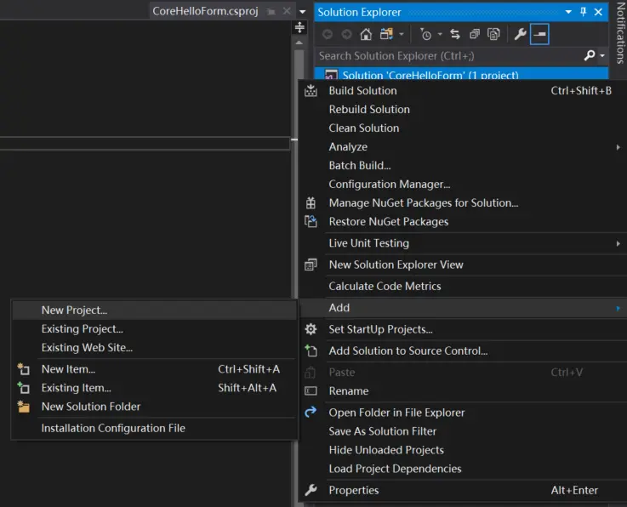Image resolution: width=627 pixels, height=507 pixels.
Task: Choose Add Solution to Source Control...
Action: [463, 351]
